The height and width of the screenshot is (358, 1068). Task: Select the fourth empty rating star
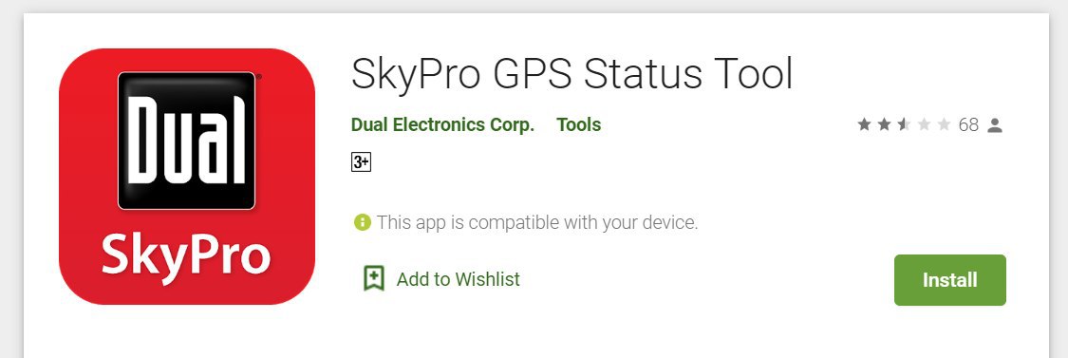925,124
